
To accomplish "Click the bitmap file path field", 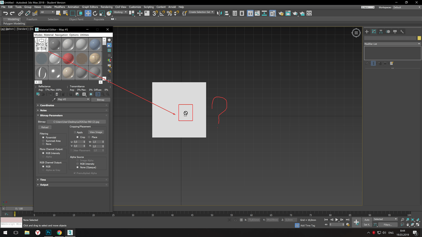I will pyautogui.click(x=76, y=122).
